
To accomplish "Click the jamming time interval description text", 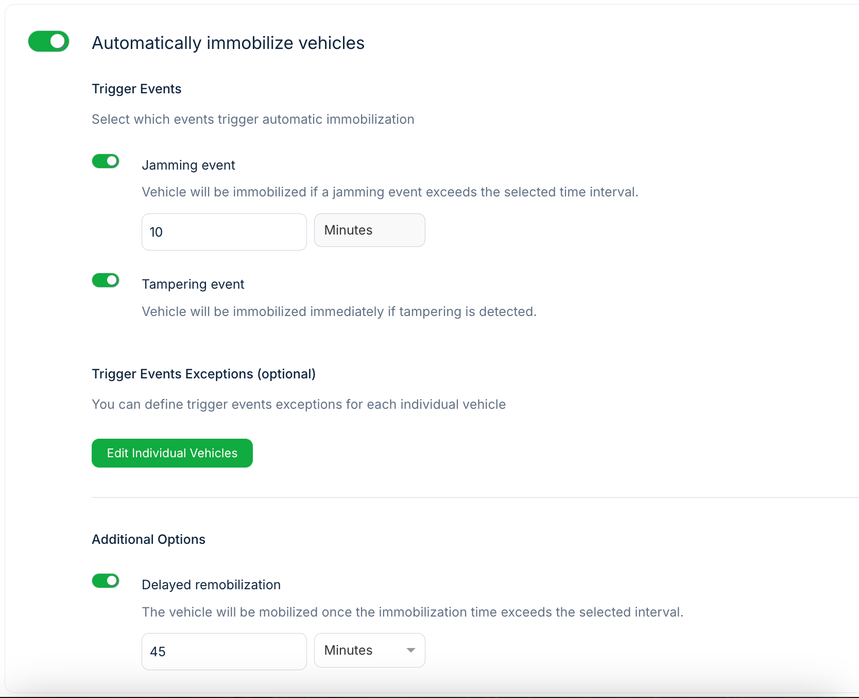I will (x=390, y=192).
